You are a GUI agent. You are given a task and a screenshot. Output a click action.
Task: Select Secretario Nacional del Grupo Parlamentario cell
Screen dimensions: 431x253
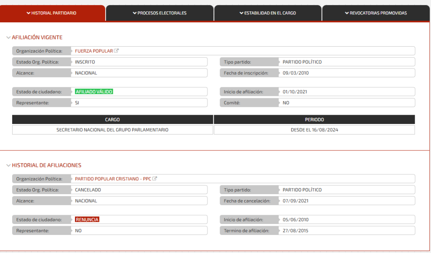112,130
